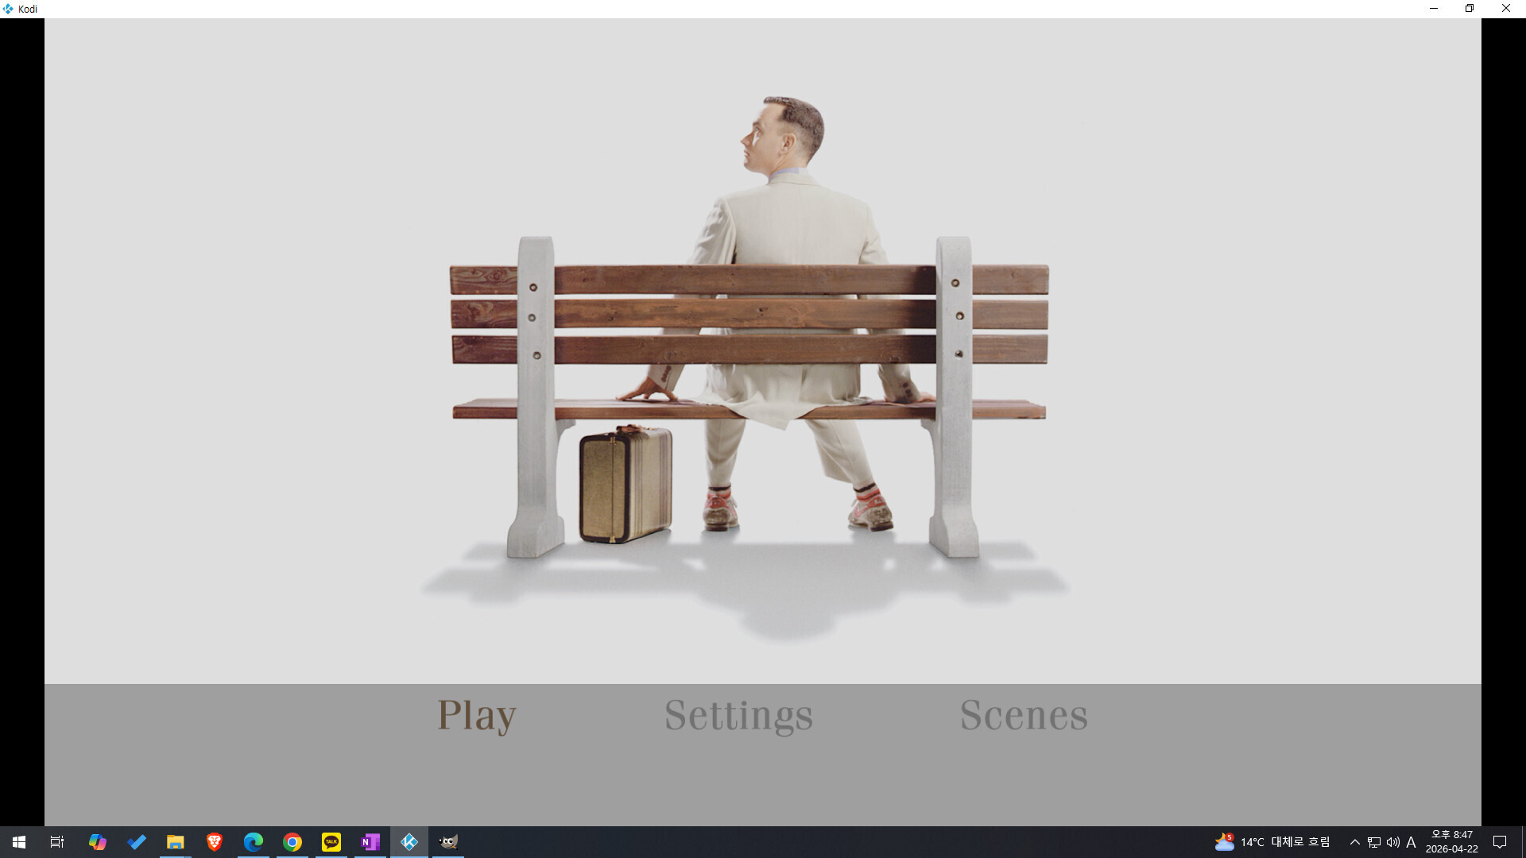Launch Copilot from the taskbar
Image resolution: width=1526 pixels, height=858 pixels.
(x=98, y=842)
